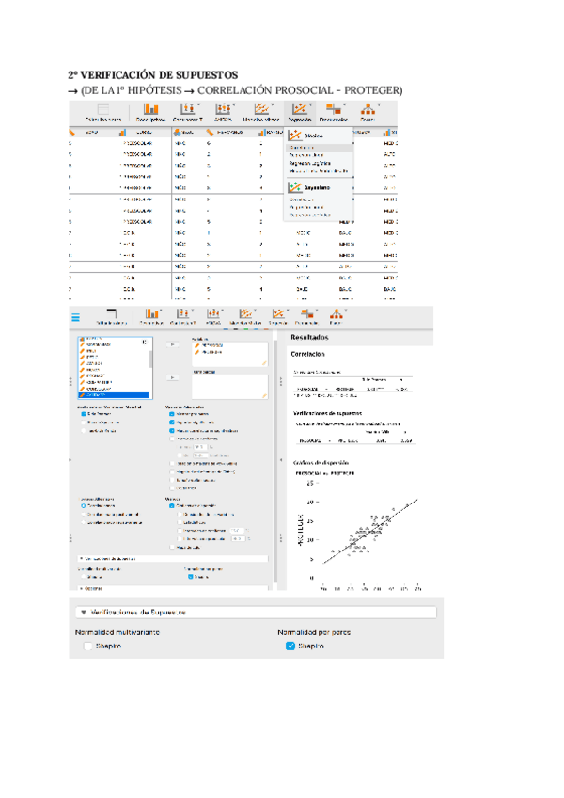Image resolution: width=564 pixels, height=798 pixels.
Task: Click the Pruebas T toolbar icon
Action: (187, 113)
